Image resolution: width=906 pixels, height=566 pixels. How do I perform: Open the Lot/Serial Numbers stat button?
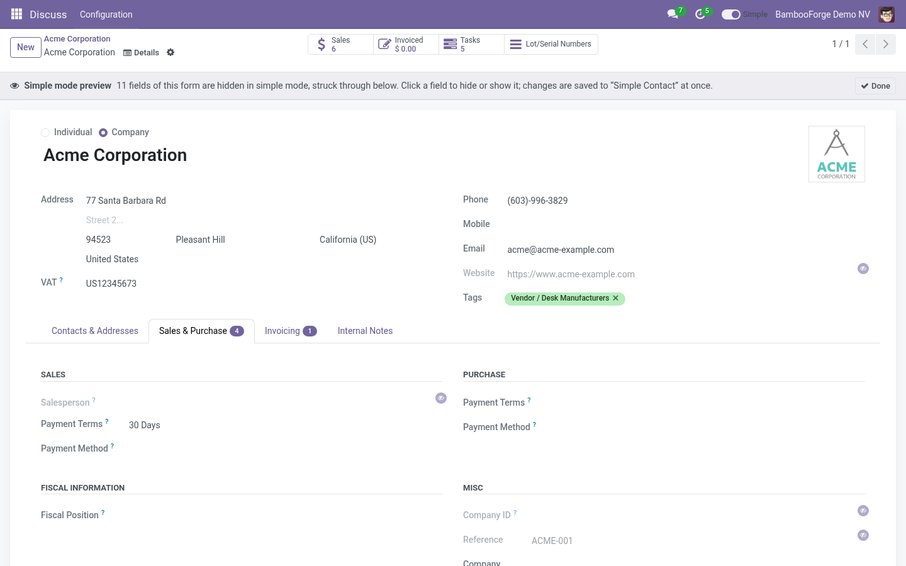pyautogui.click(x=551, y=44)
